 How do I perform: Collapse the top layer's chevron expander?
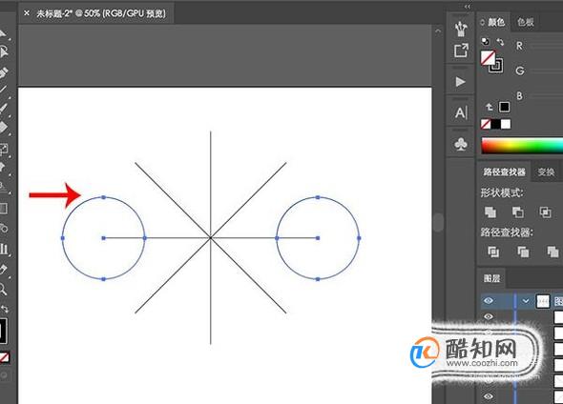(x=526, y=301)
